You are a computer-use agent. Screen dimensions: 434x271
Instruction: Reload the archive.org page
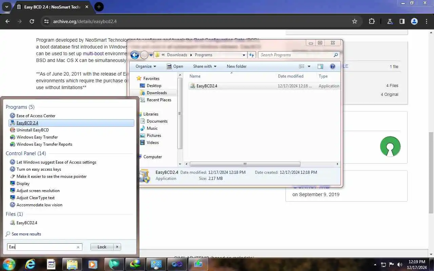[x=32, y=21]
